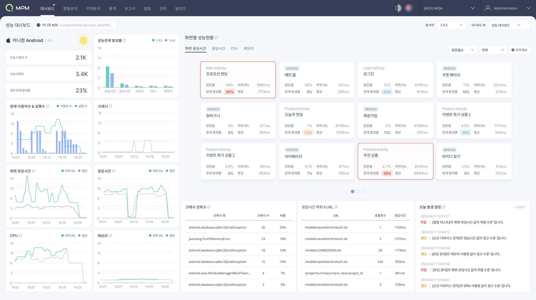Go to first page dot of screen cards
The image size is (536, 300).
coord(353,192)
